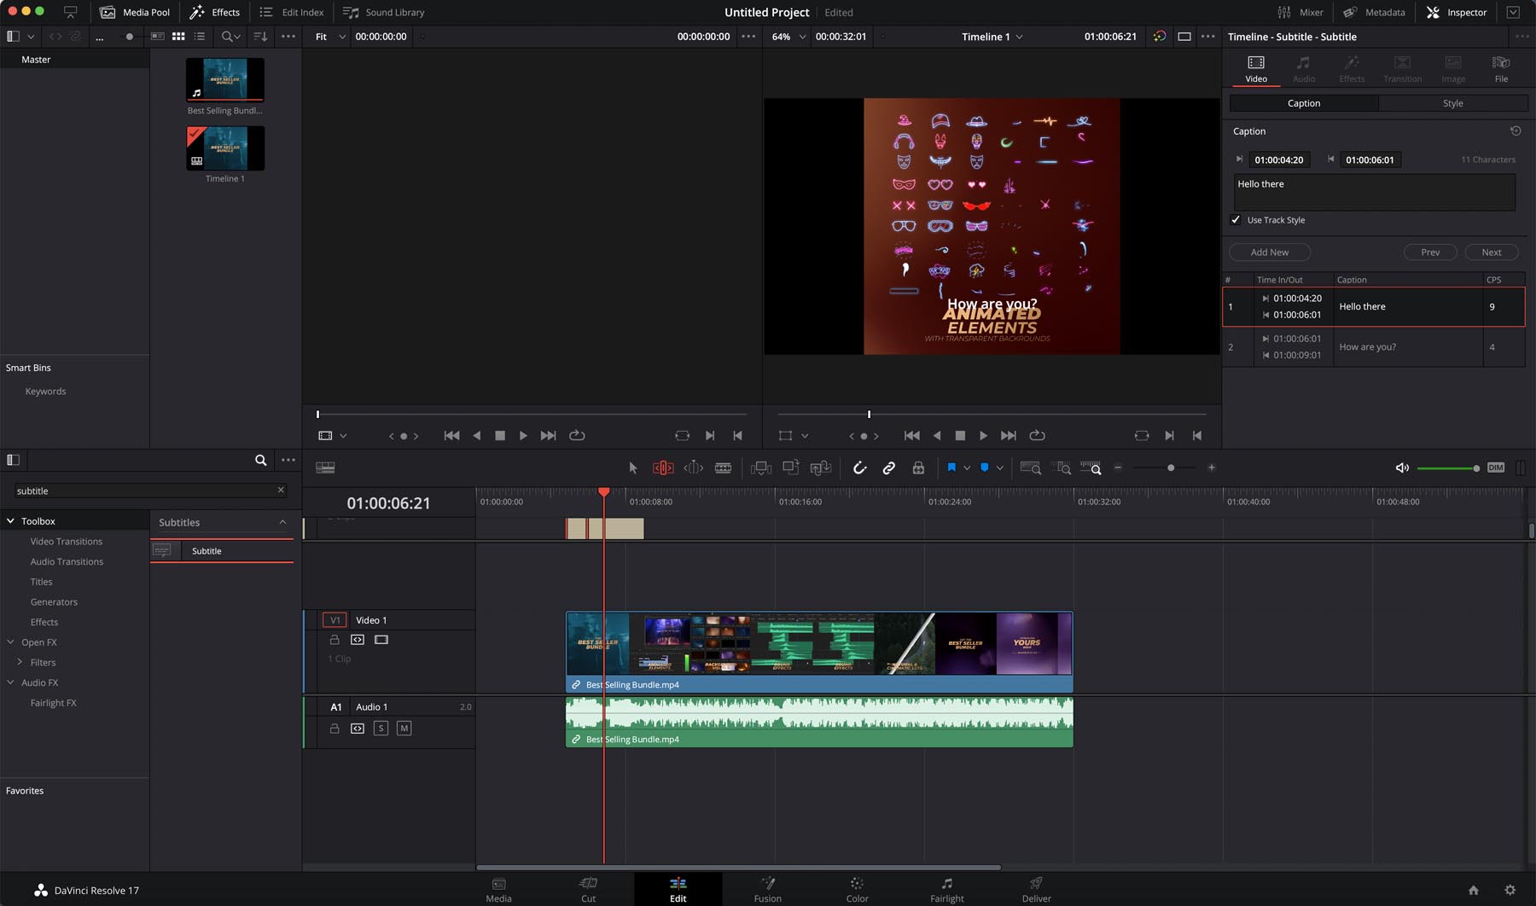Select the Blade Edit Mode tool
Screen dimensions: 1536x906
[724, 468]
